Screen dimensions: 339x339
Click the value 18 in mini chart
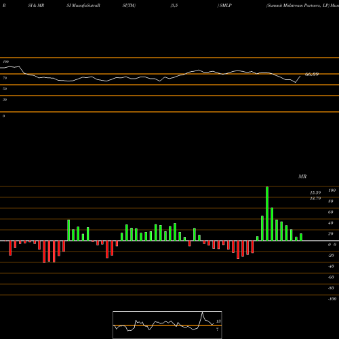pyautogui.click(x=218, y=321)
